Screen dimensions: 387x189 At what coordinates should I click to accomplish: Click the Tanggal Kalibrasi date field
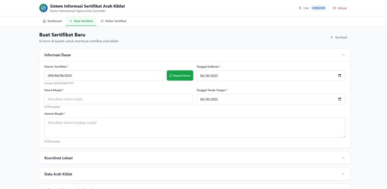(x=271, y=76)
